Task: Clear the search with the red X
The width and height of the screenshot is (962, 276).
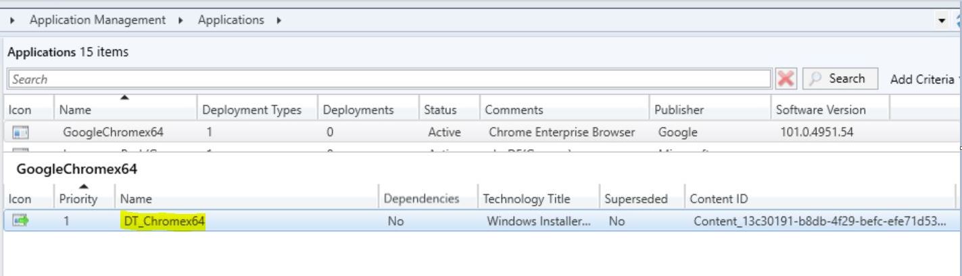Action: point(786,78)
